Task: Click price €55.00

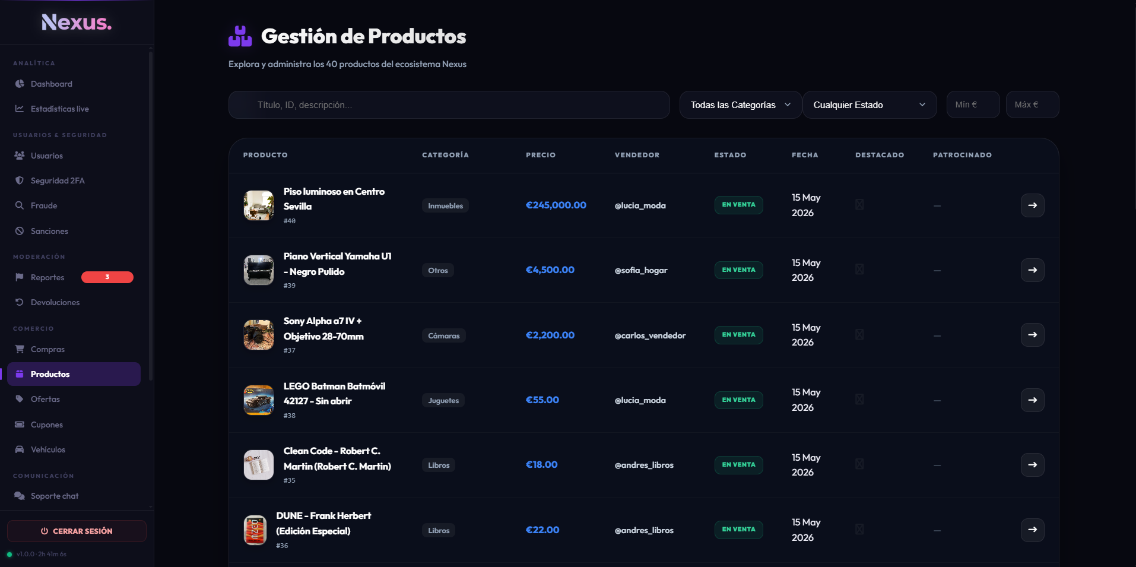Action: coord(542,400)
